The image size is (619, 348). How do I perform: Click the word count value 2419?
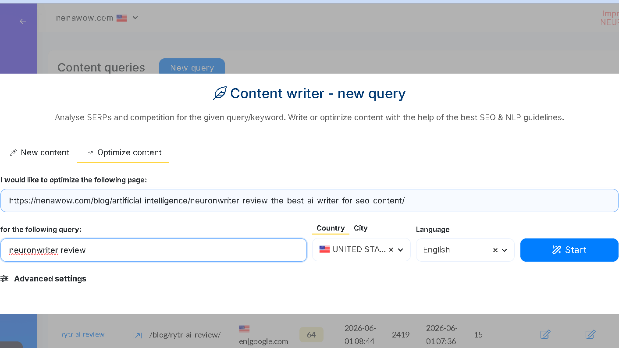[x=401, y=335]
